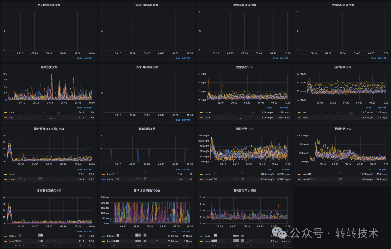Open the 提交事务次数(QPS) panel title menu
The width and height of the screenshot is (391, 249).
tap(49, 191)
